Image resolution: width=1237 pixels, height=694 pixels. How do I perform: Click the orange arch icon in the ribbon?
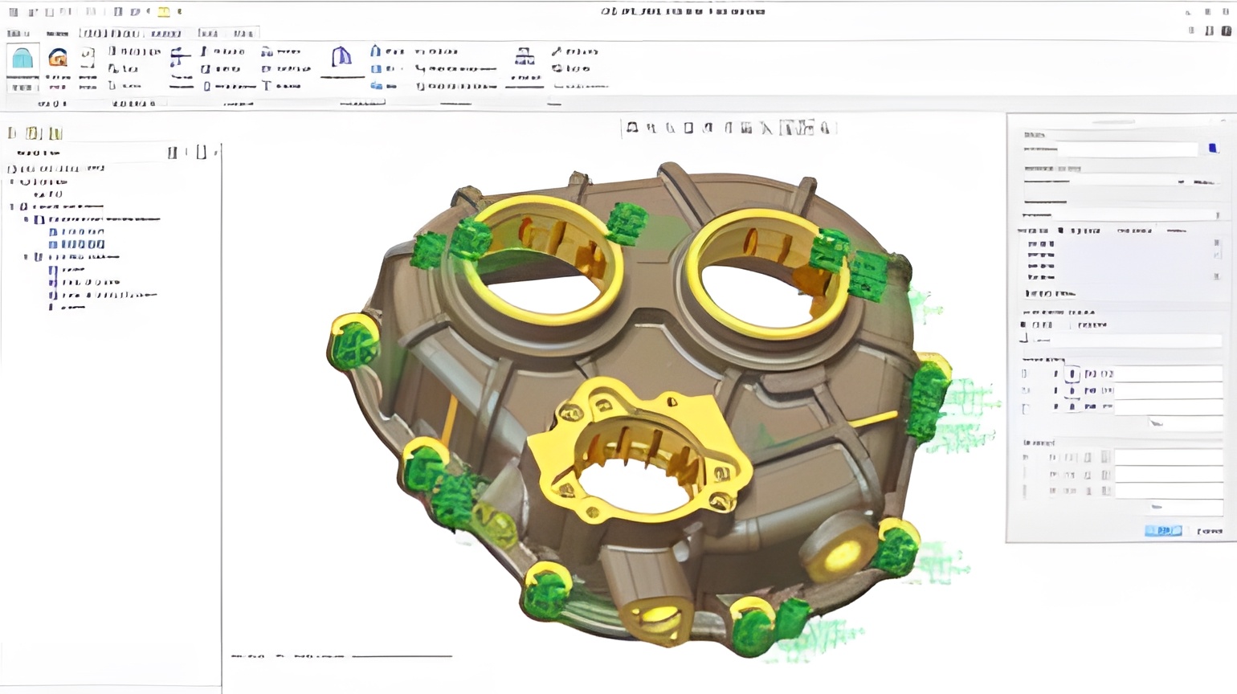58,58
